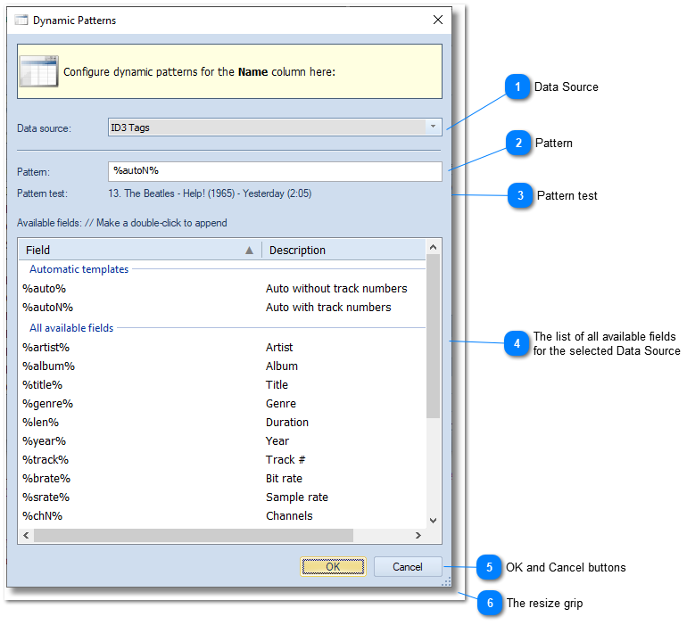
Task: Select the %brate% field
Action: click(46, 479)
